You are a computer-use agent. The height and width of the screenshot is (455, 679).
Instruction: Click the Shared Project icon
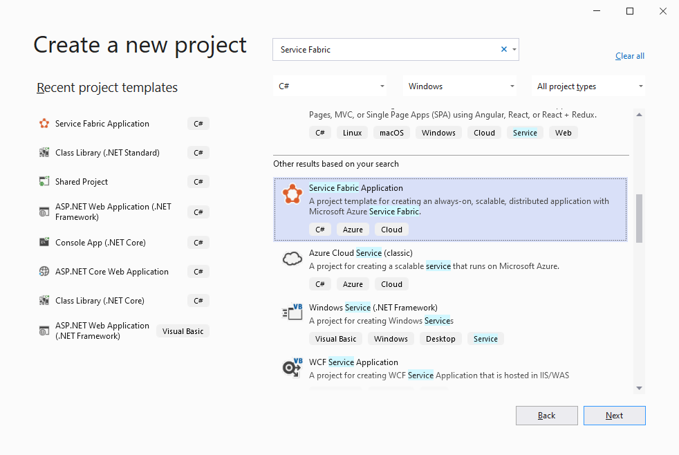[x=44, y=182]
